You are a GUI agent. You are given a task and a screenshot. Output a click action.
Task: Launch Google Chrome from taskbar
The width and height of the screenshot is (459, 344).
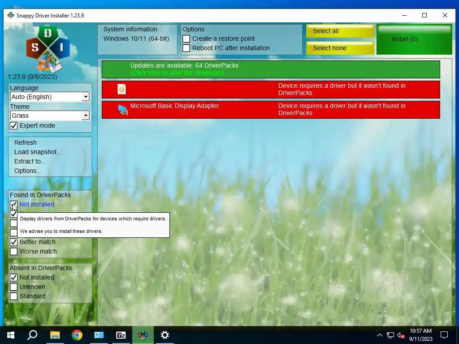(x=77, y=335)
